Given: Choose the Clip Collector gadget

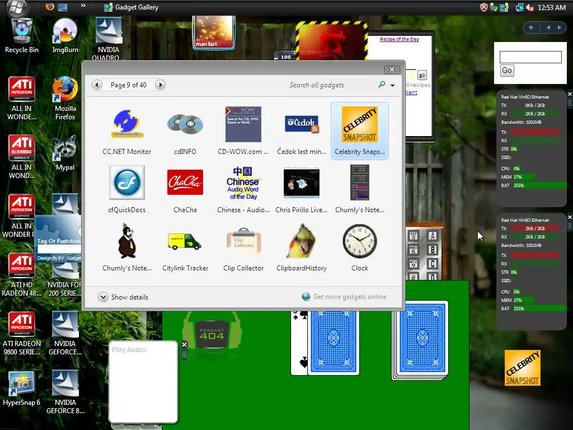Looking at the screenshot, I should point(243,247).
